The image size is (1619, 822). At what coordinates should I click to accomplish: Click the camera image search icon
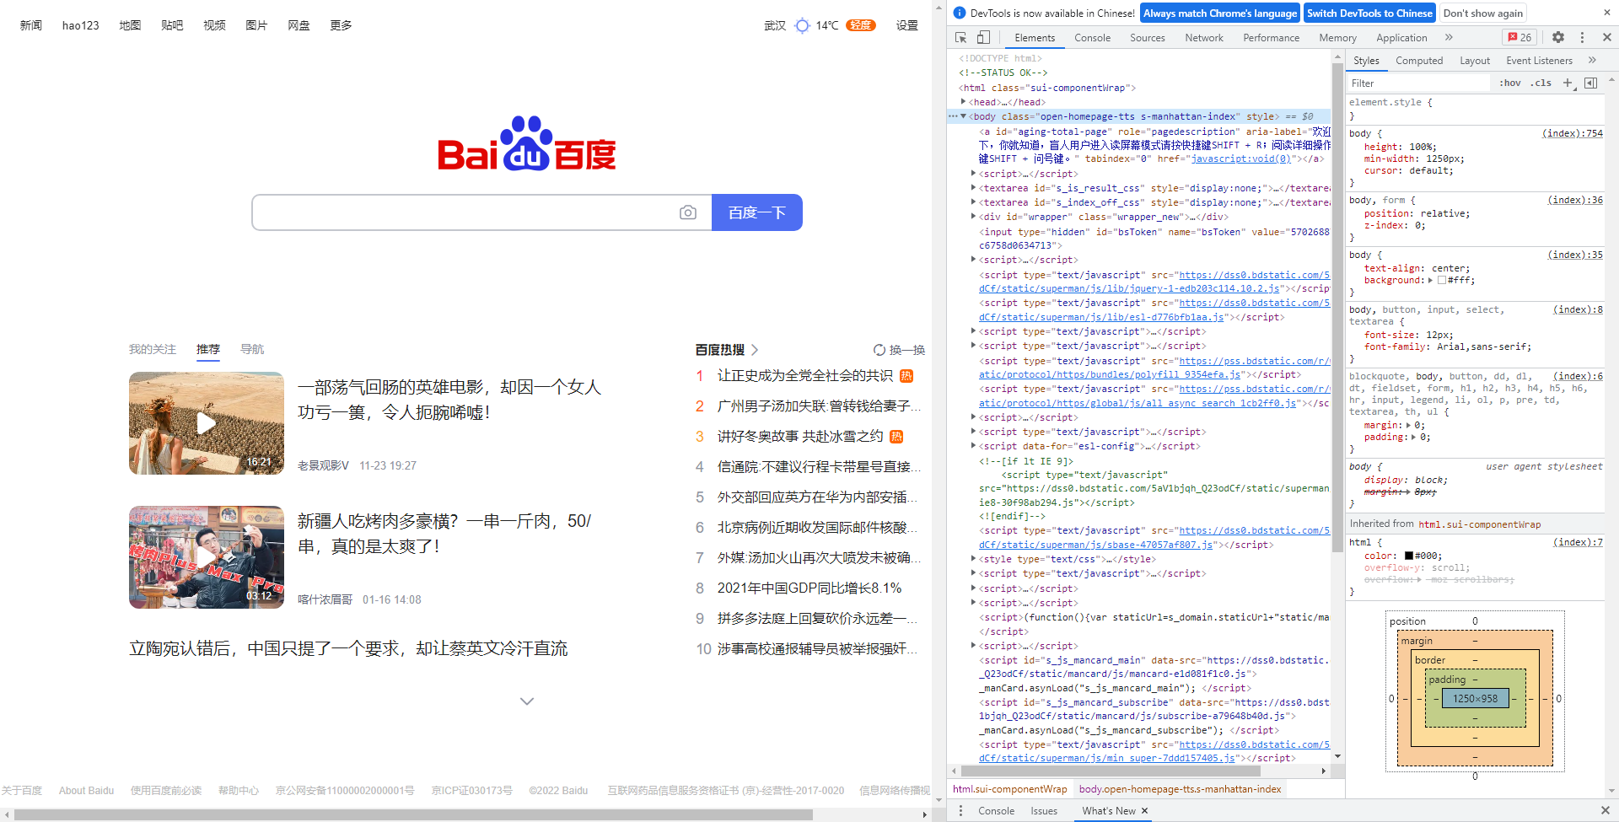pos(688,212)
